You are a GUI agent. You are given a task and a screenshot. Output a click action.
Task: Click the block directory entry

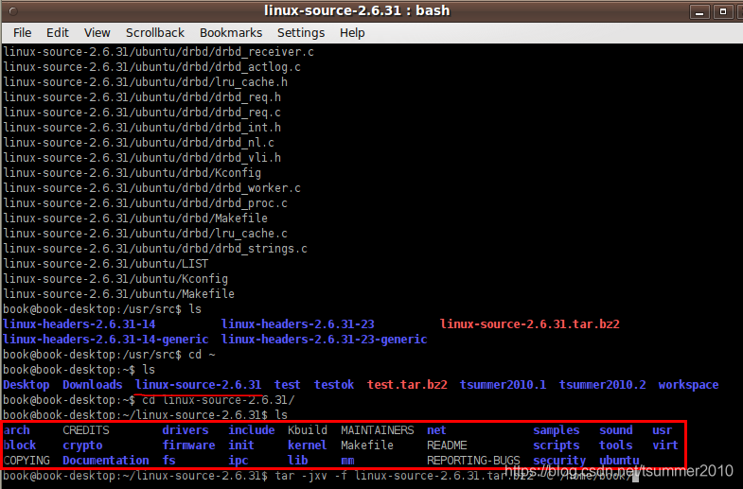(20, 445)
